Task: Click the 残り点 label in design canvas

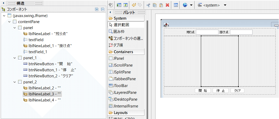Action: 191,32
